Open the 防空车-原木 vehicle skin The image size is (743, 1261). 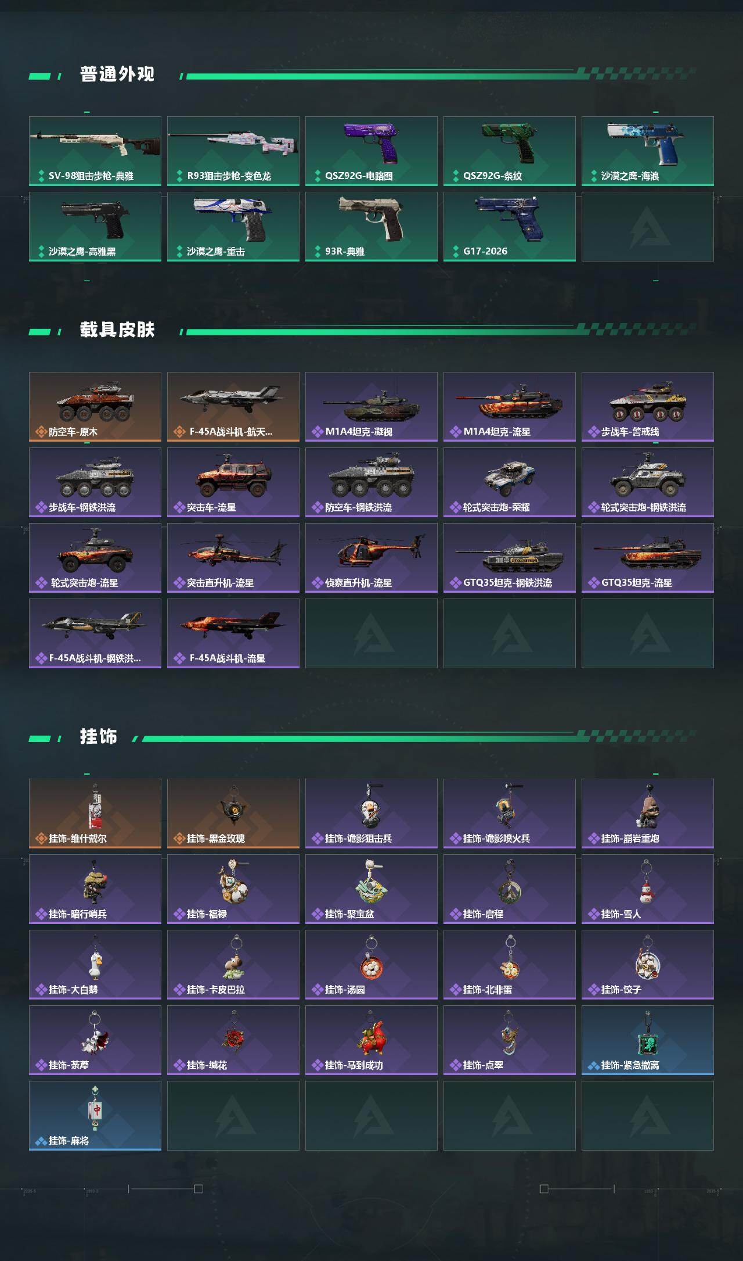(x=95, y=407)
